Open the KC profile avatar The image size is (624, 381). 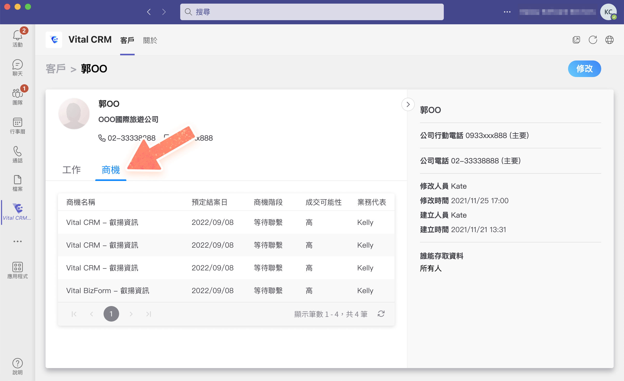click(x=608, y=12)
